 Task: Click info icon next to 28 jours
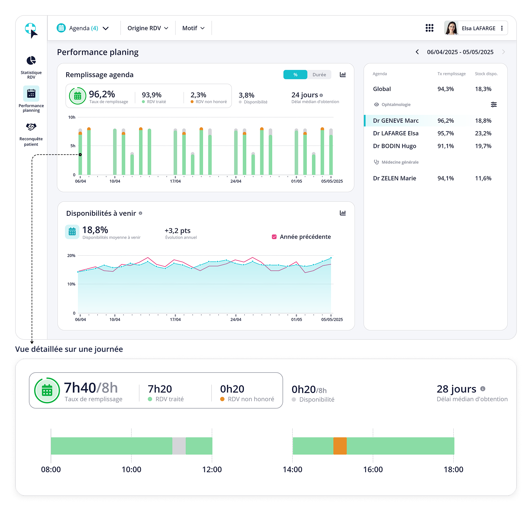(x=483, y=389)
